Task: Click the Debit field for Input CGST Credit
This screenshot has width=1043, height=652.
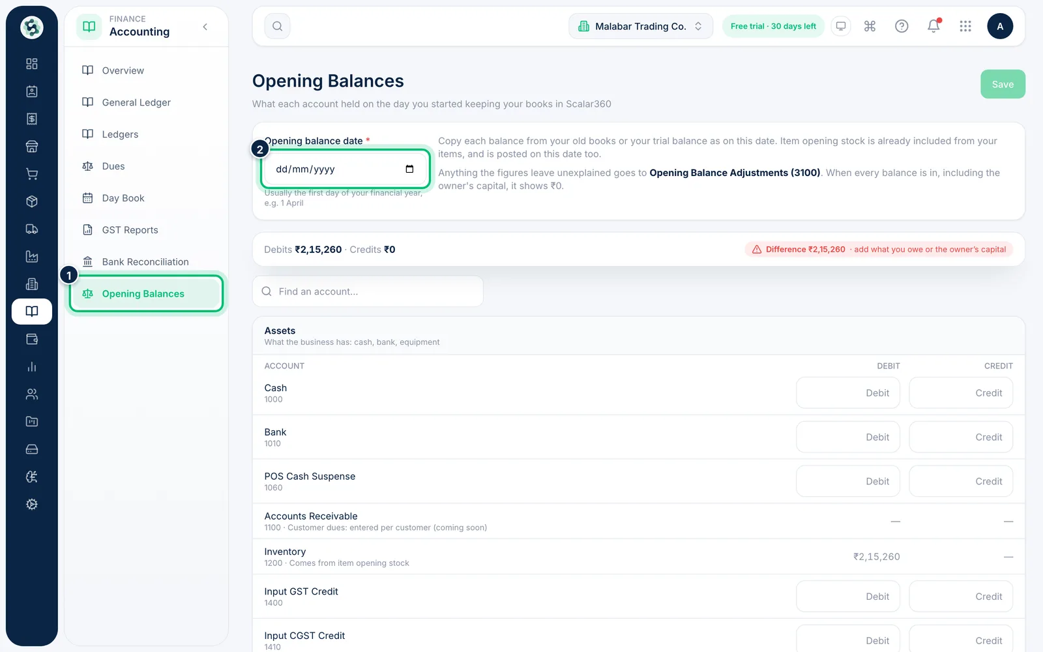Action: [847, 640]
